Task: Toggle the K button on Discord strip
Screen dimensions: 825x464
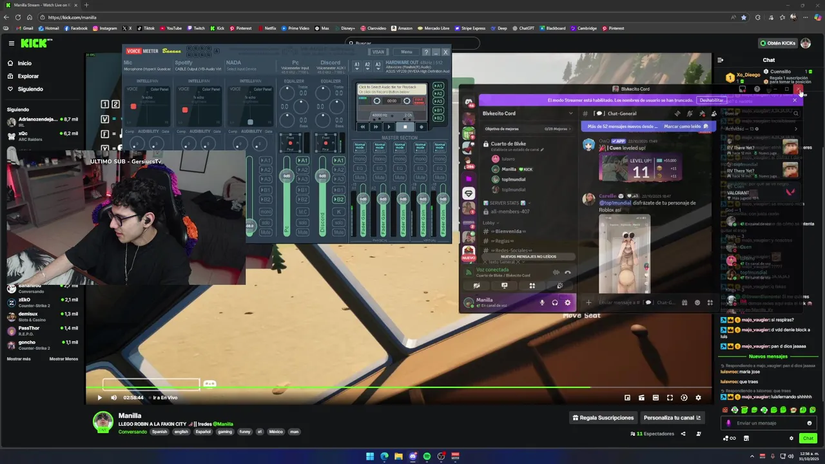Action: coord(338,211)
